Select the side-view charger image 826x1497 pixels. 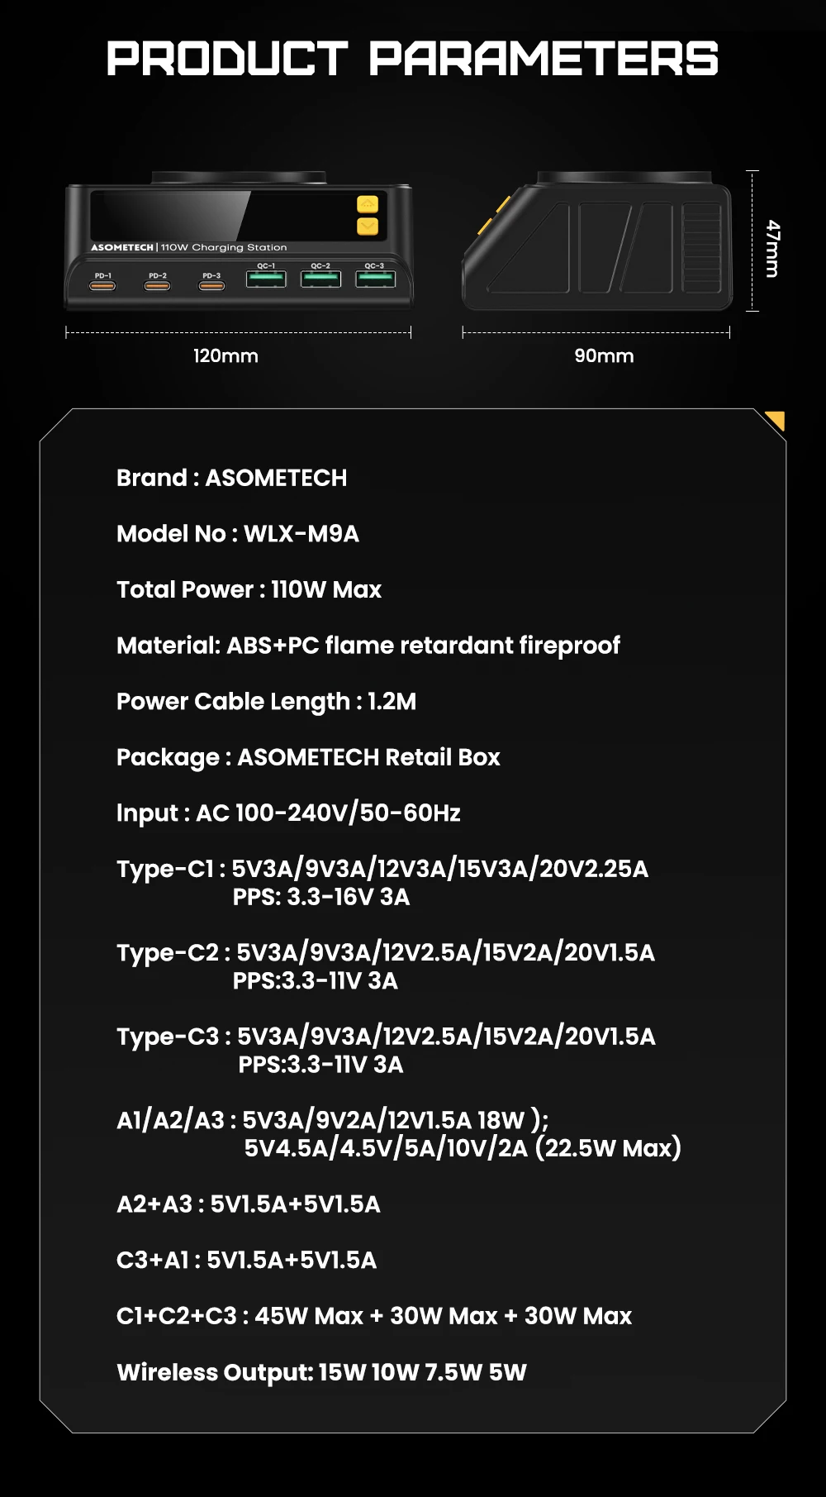(597, 241)
